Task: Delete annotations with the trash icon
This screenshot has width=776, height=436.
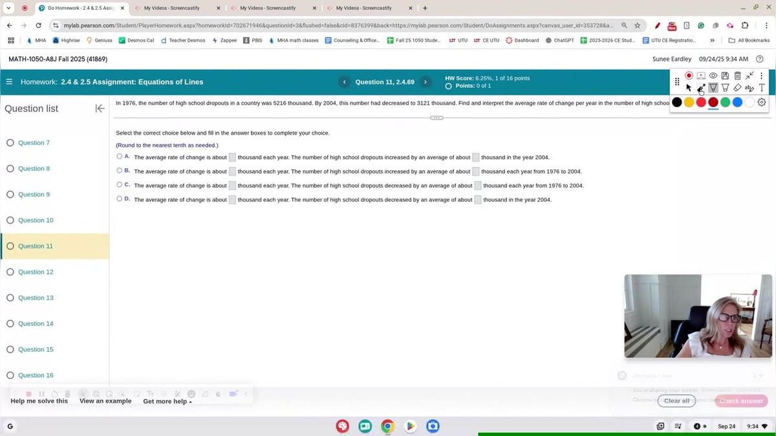Action: 737,75
